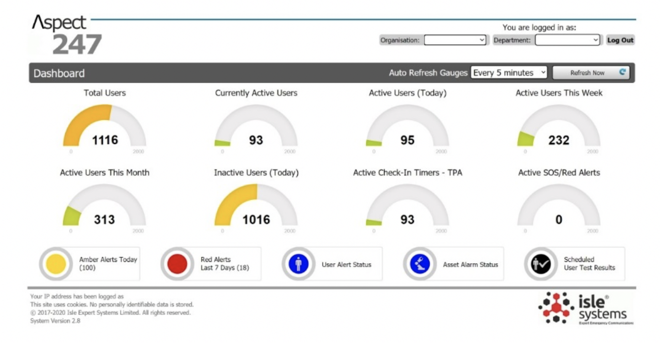Click the Inactive Users (Today) title text
The image size is (660, 343).
point(256,173)
